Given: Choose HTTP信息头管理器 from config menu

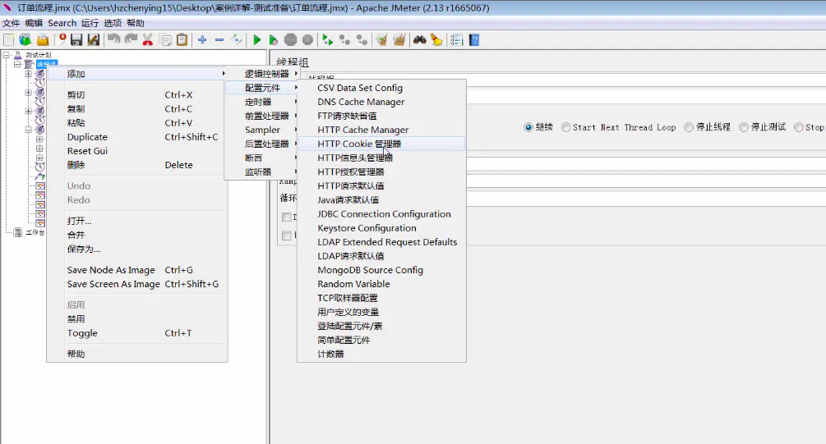Looking at the screenshot, I should pos(381,158).
